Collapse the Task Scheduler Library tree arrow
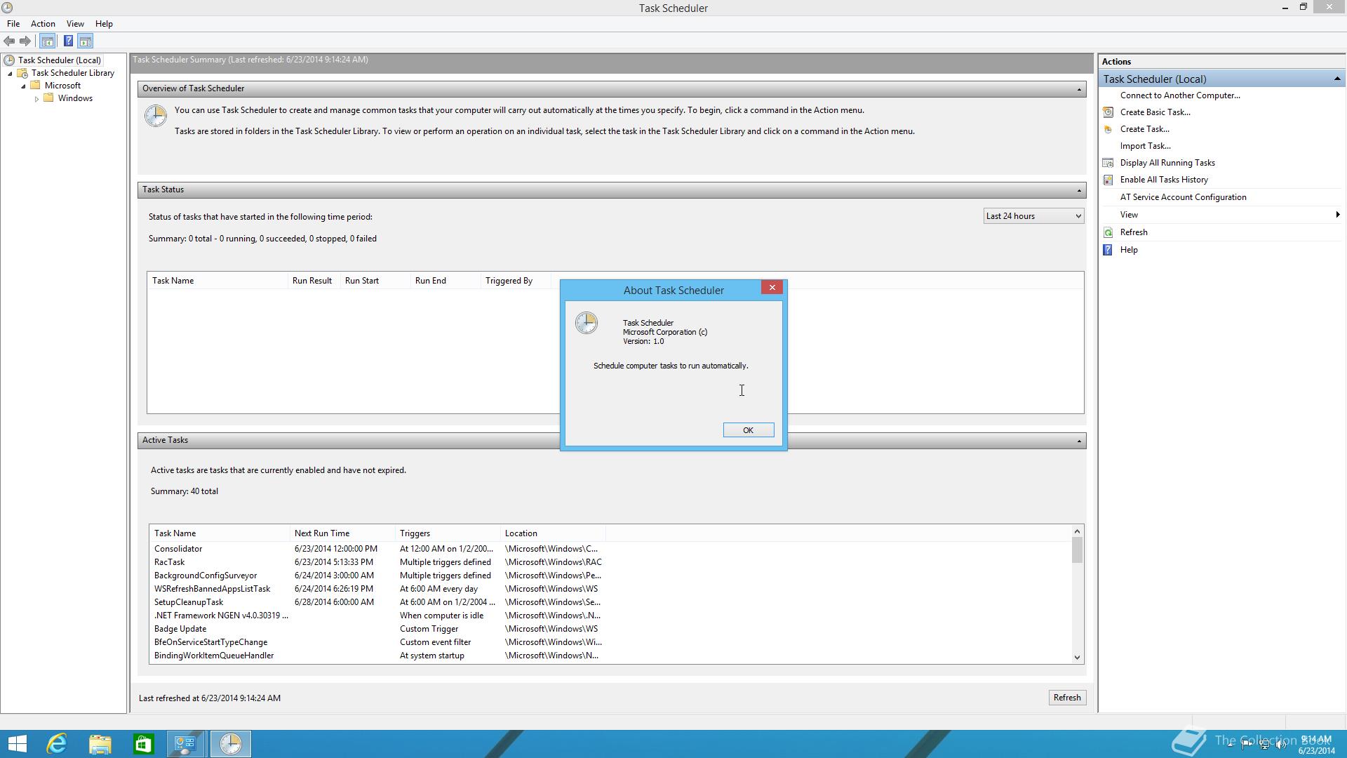1347x758 pixels. (10, 74)
